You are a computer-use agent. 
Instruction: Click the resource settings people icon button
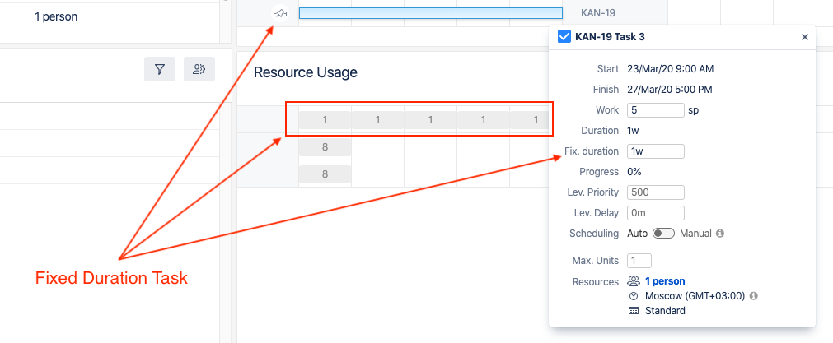tap(199, 70)
